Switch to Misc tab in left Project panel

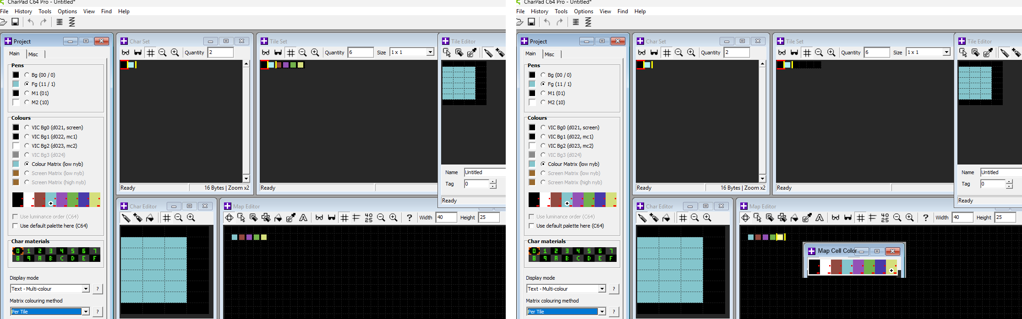click(x=33, y=54)
